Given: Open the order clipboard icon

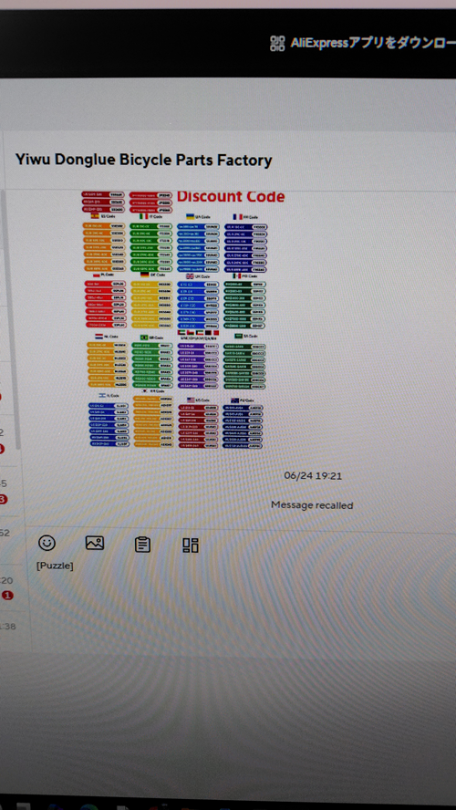Looking at the screenshot, I should point(142,545).
